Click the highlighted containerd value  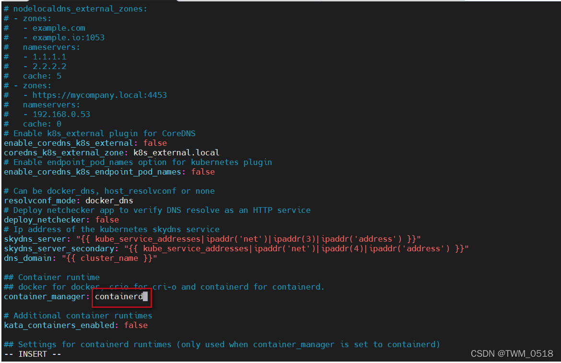(x=119, y=297)
